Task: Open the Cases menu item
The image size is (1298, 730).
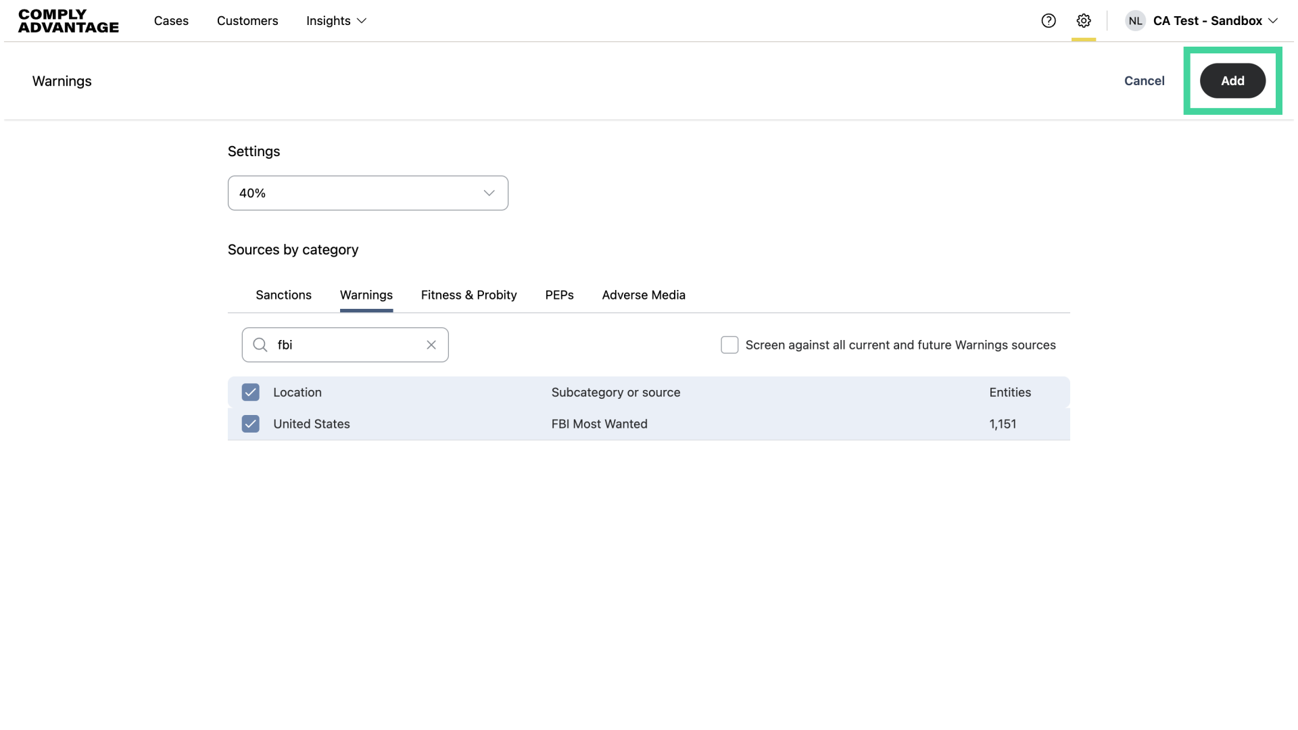Action: click(x=171, y=21)
